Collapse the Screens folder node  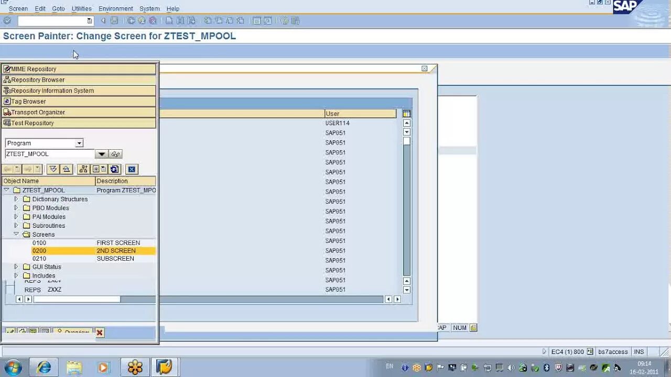(x=16, y=235)
